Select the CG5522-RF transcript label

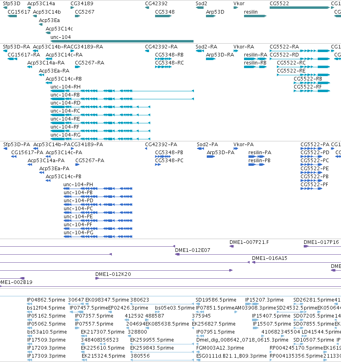tap(308, 87)
